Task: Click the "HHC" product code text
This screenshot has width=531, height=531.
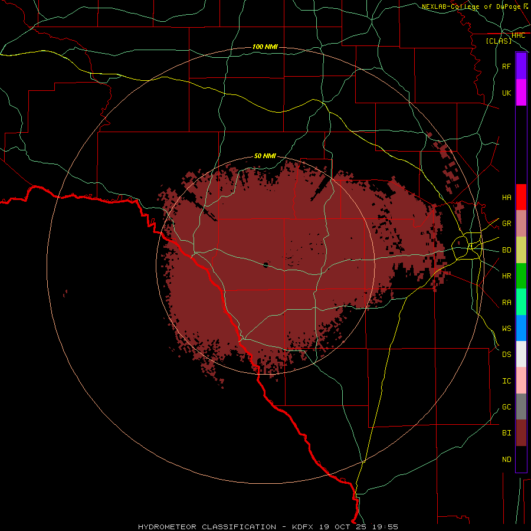Action: (518, 35)
